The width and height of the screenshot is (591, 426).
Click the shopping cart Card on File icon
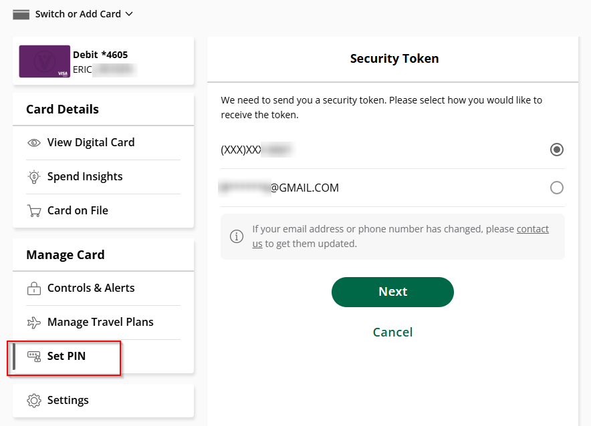click(x=33, y=211)
